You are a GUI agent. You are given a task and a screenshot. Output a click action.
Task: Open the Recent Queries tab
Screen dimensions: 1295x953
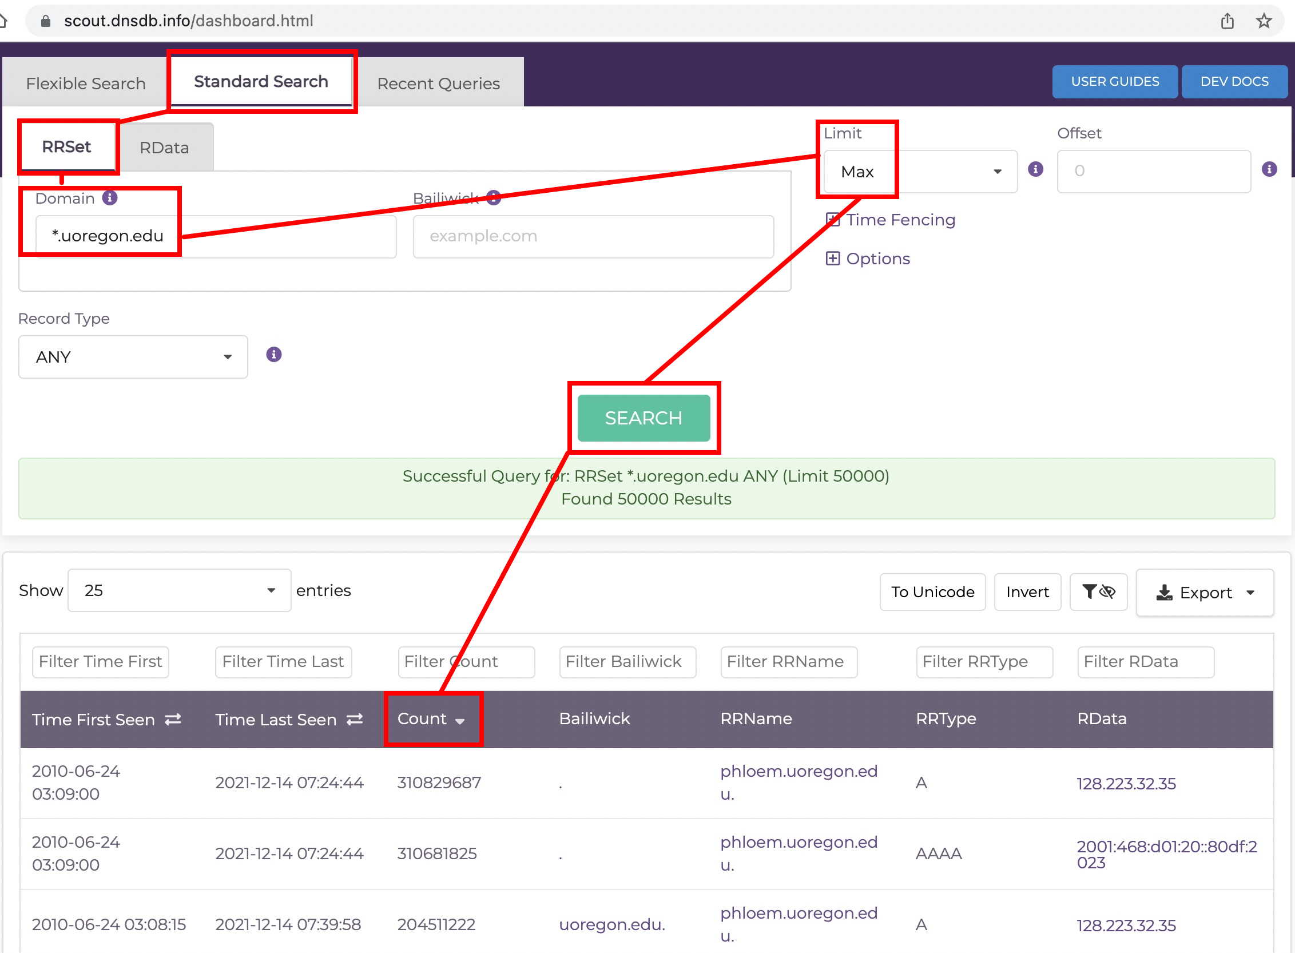[438, 82]
